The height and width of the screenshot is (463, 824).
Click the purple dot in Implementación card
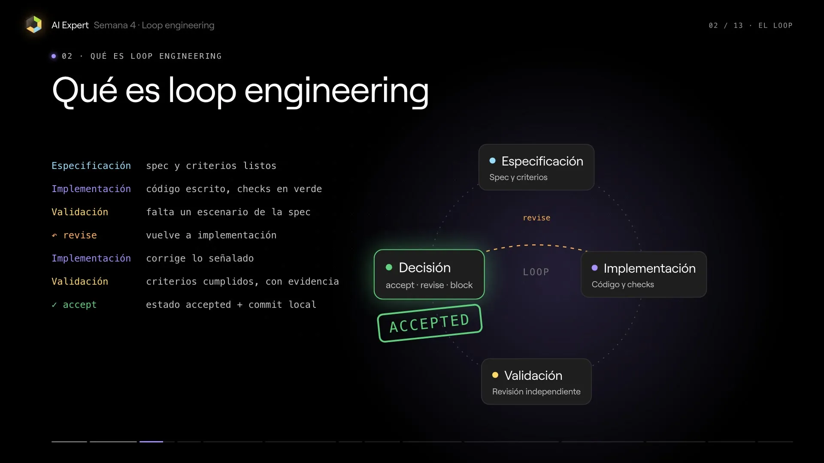(595, 268)
